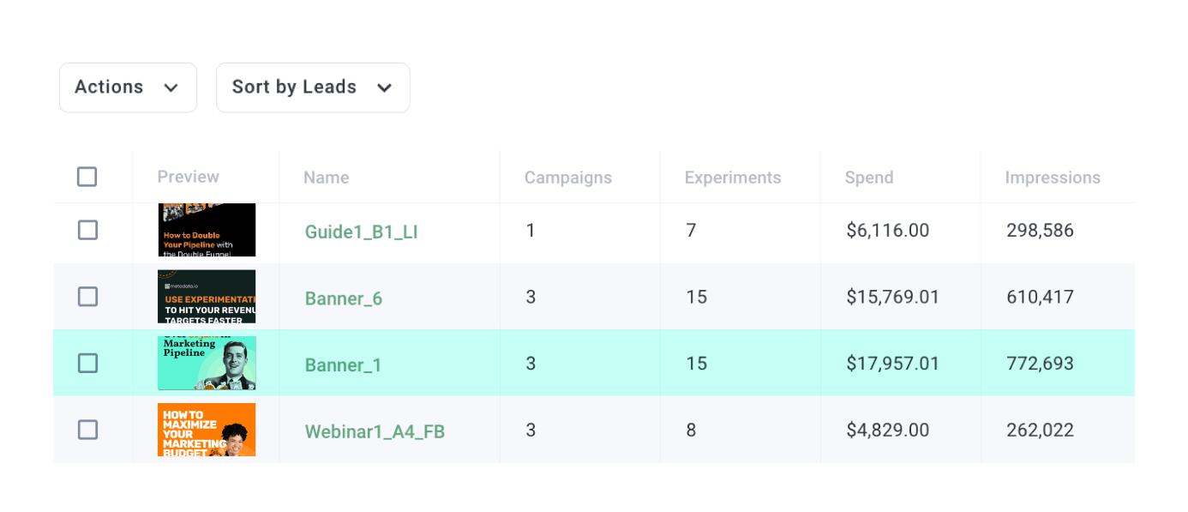The image size is (1188, 512).
Task: Toggle the select-all header checkbox
Action: [87, 177]
